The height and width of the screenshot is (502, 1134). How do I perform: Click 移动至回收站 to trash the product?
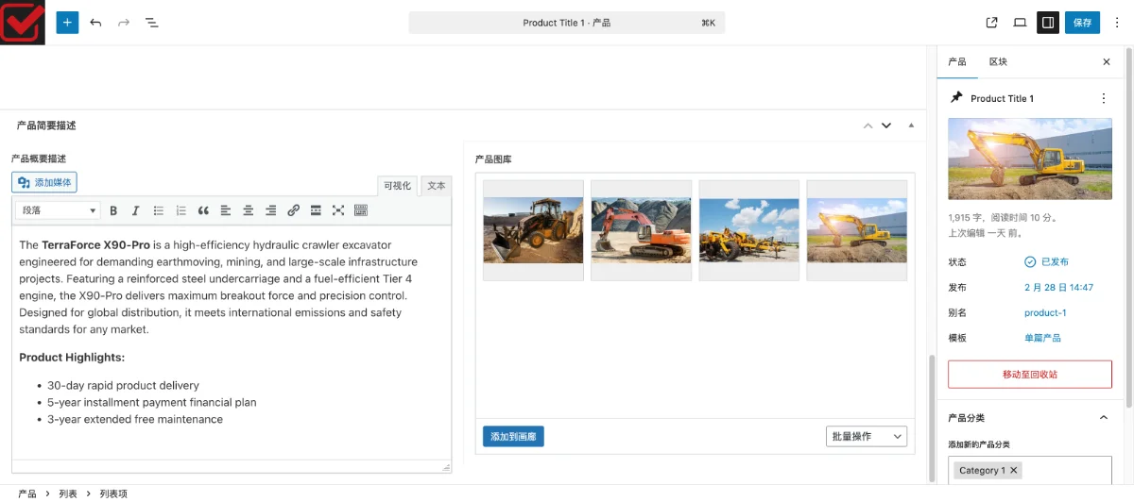click(x=1029, y=375)
